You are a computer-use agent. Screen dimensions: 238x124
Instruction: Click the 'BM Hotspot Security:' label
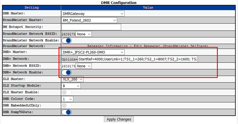[23, 27]
